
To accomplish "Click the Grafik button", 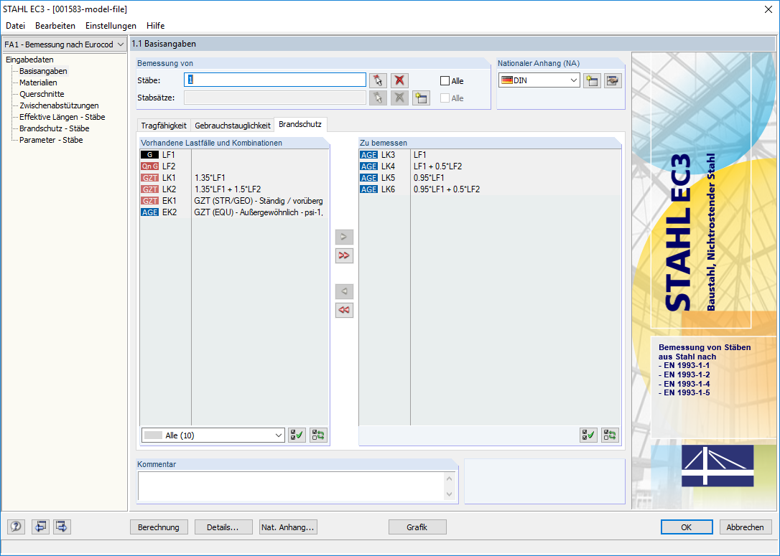I will click(417, 527).
